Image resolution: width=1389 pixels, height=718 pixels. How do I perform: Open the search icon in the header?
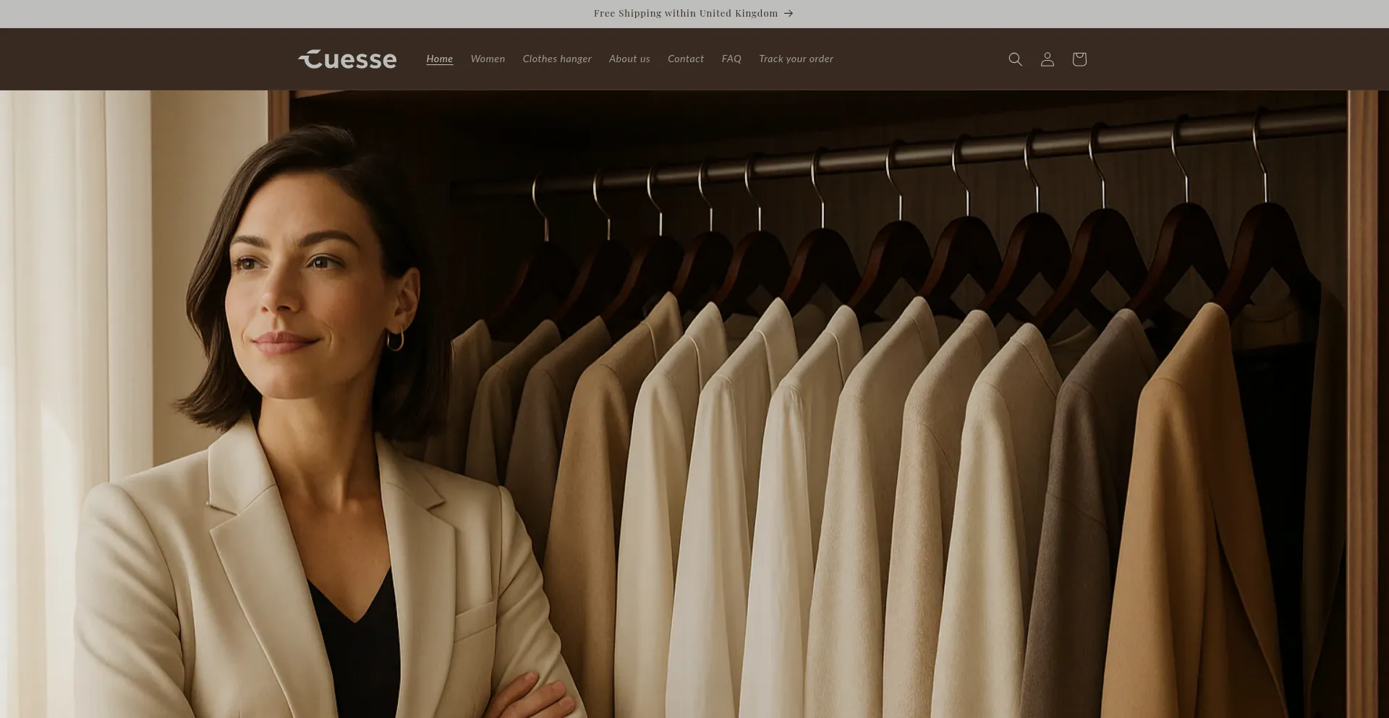1015,59
